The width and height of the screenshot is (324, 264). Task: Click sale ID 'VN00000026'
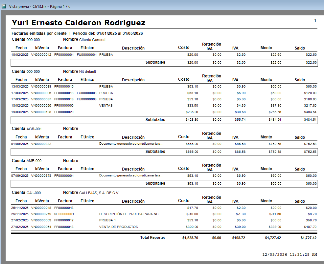coord(41,105)
